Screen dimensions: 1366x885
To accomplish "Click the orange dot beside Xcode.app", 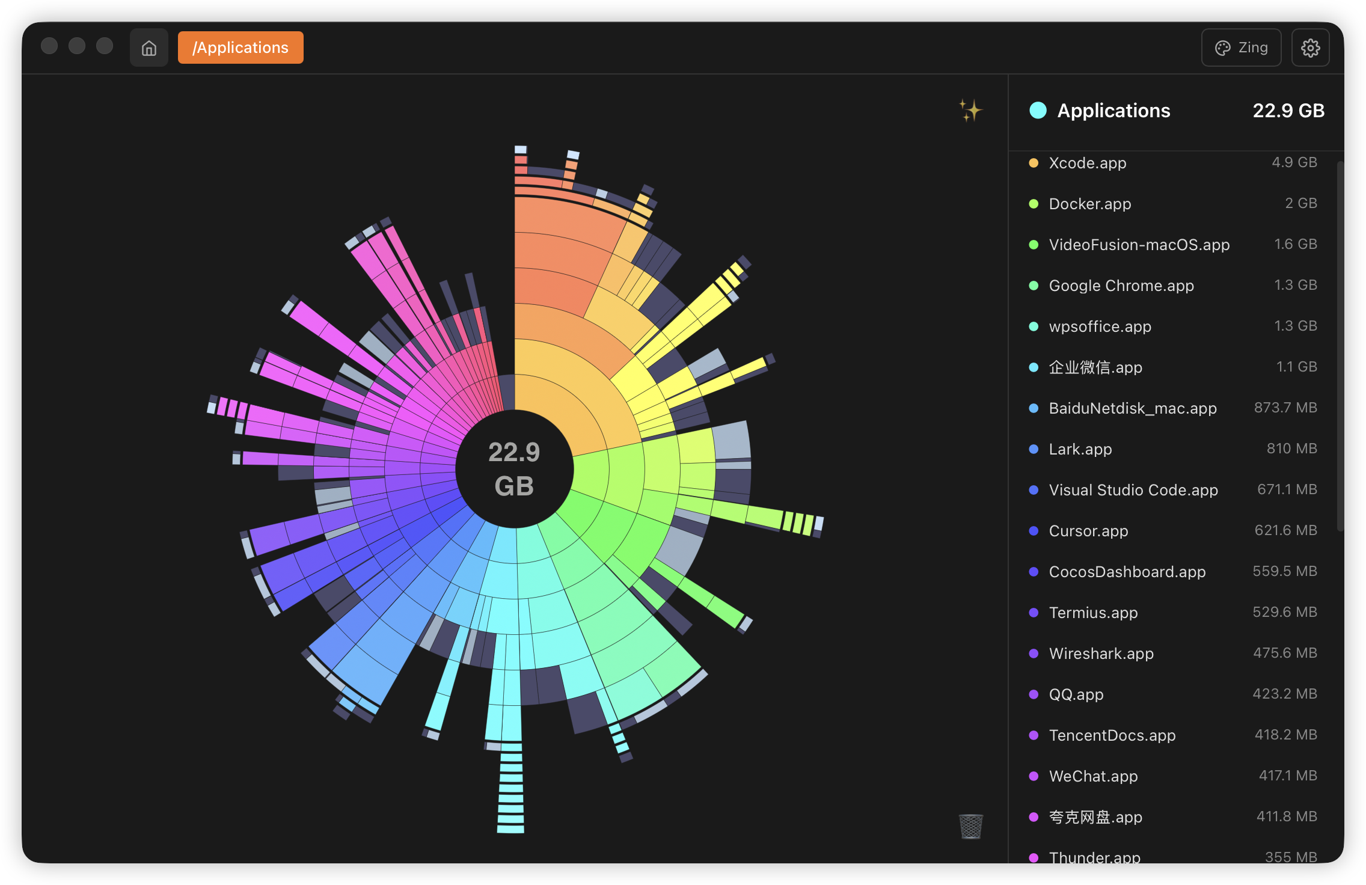I will 1033,162.
